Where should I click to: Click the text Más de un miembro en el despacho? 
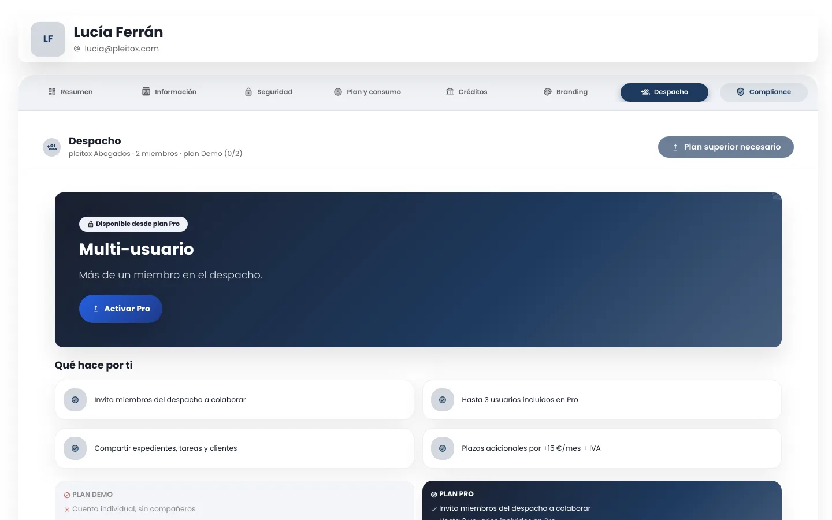(170, 275)
